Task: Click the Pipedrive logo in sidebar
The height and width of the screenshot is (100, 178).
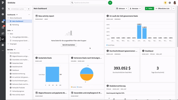Action: coord(3,2)
